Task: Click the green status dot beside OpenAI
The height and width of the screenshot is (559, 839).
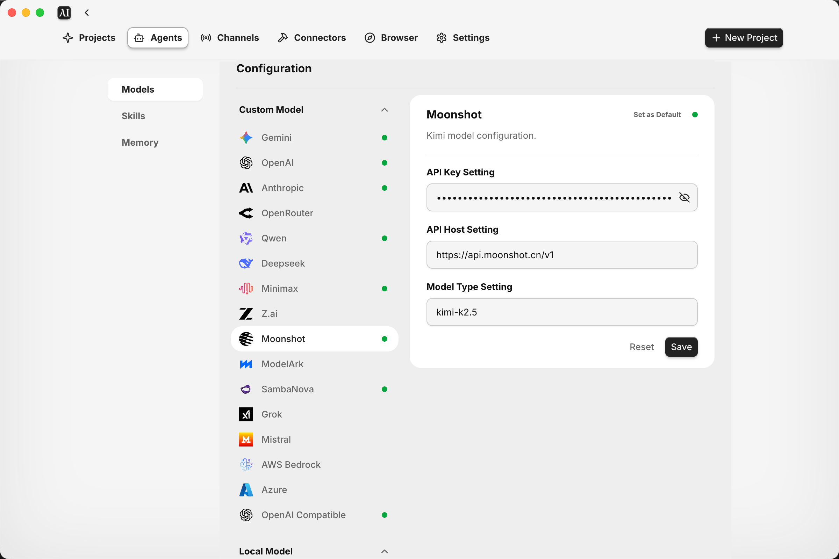Action: pos(384,163)
